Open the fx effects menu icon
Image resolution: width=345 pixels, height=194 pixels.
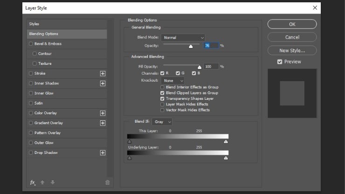(x=33, y=182)
